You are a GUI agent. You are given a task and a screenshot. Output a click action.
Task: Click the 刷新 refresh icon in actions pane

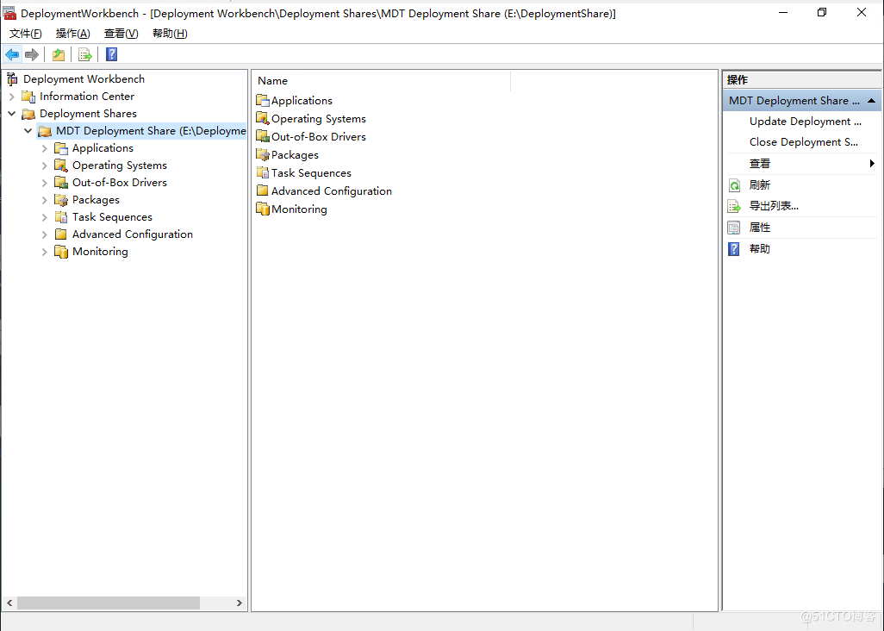[734, 185]
